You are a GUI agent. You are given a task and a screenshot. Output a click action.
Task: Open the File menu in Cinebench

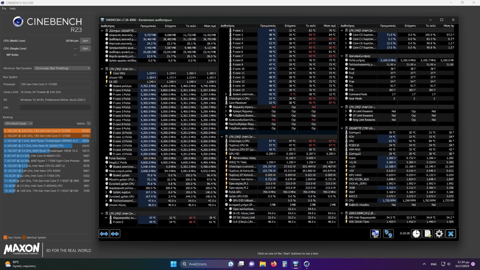[x=4, y=8]
